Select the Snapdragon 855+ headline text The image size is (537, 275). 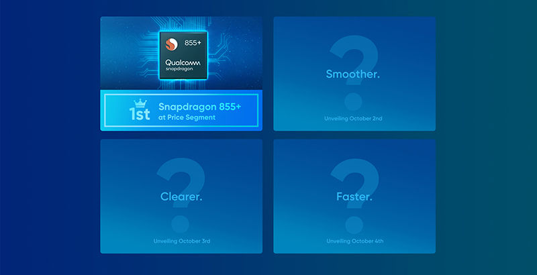pyautogui.click(x=199, y=106)
